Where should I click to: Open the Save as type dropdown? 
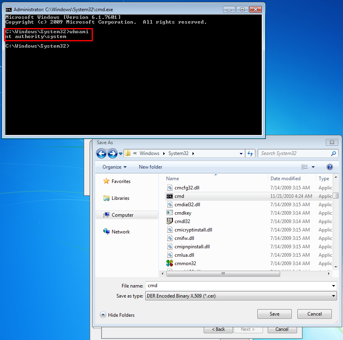[241, 296]
